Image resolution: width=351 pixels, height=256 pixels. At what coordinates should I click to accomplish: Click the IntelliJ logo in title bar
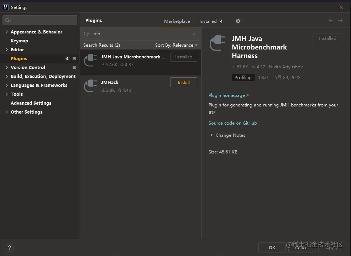pos(6,7)
